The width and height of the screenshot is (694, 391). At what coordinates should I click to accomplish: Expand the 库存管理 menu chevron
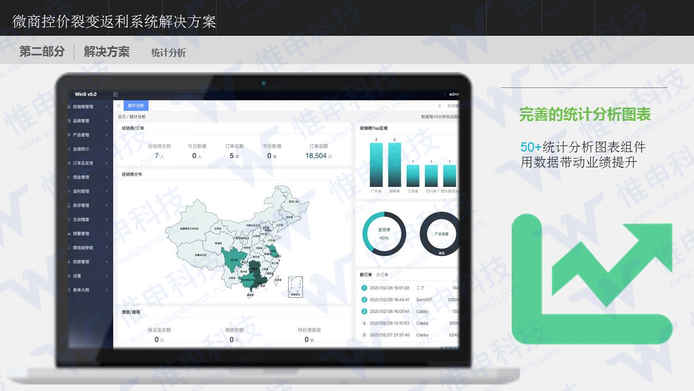[x=106, y=205]
